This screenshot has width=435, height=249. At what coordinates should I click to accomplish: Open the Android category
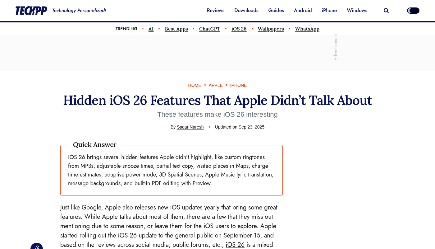[303, 11]
